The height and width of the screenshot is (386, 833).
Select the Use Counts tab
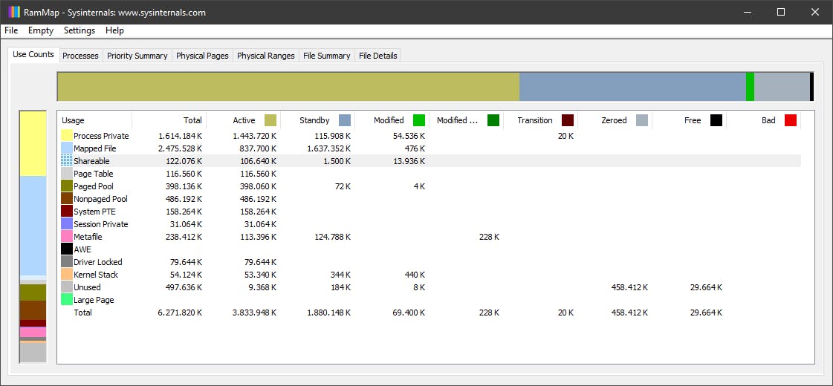click(x=33, y=54)
